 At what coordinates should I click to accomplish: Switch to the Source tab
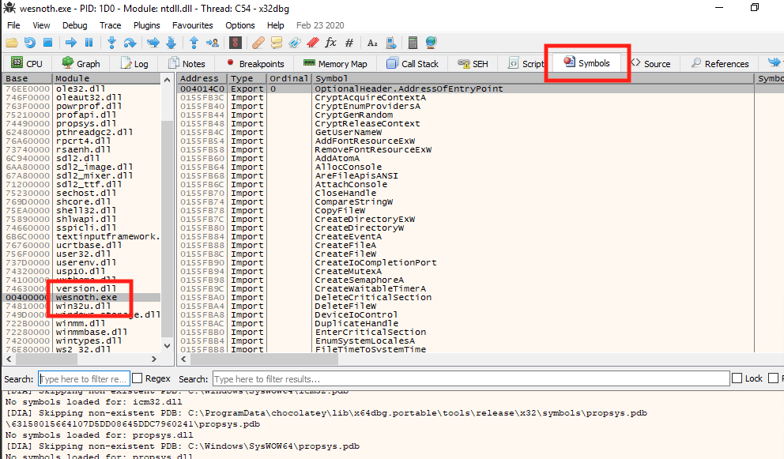tap(650, 63)
